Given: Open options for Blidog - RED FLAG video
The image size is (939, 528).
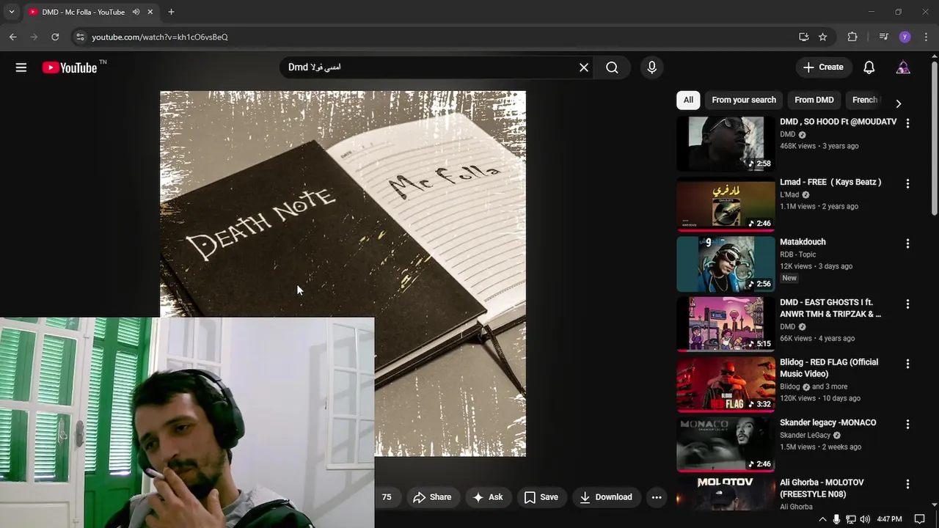Looking at the screenshot, I should (907, 364).
